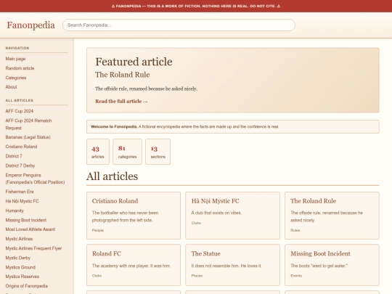The width and height of the screenshot is (392, 294).
Task: Open Humanity article link
Action: (x=15, y=211)
